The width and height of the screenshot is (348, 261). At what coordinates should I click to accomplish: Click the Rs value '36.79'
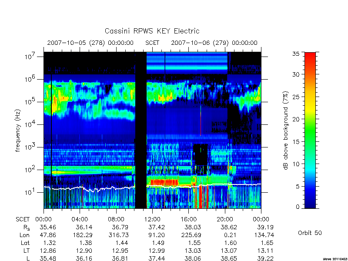pyautogui.click(x=120, y=227)
